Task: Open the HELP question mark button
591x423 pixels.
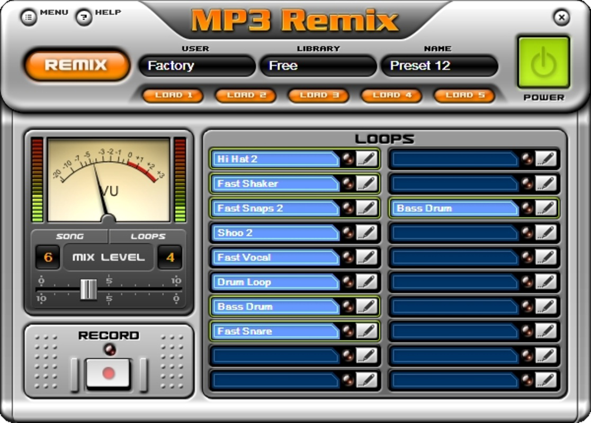Action: (84, 17)
